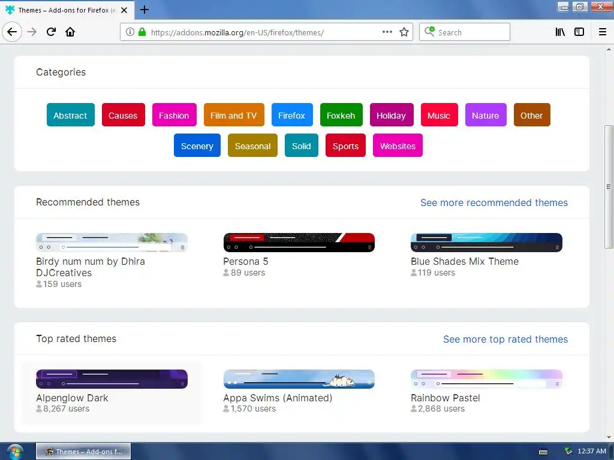Open a new tab with plus button
614x460 pixels.
coord(144,10)
